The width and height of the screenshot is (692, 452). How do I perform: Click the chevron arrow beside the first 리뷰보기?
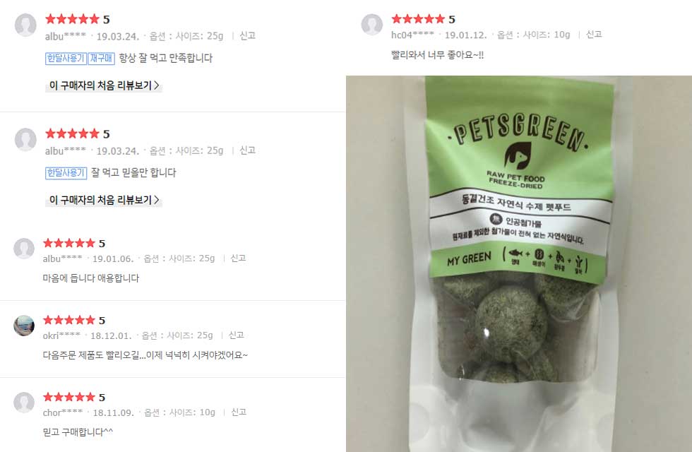point(157,85)
